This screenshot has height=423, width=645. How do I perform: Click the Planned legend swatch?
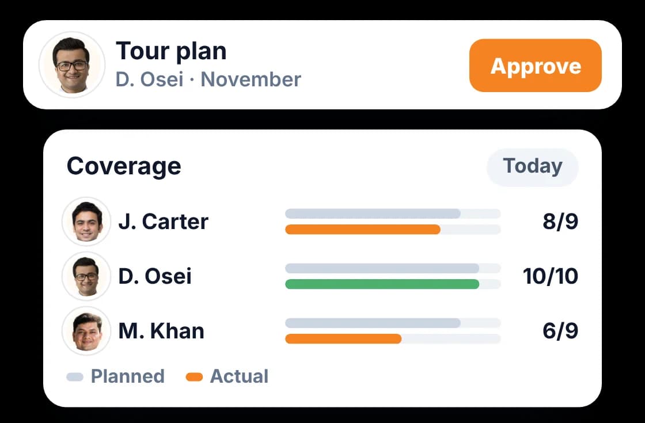(x=75, y=376)
